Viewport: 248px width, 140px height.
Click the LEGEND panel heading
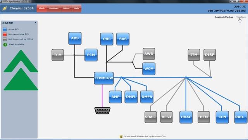coord(7,23)
